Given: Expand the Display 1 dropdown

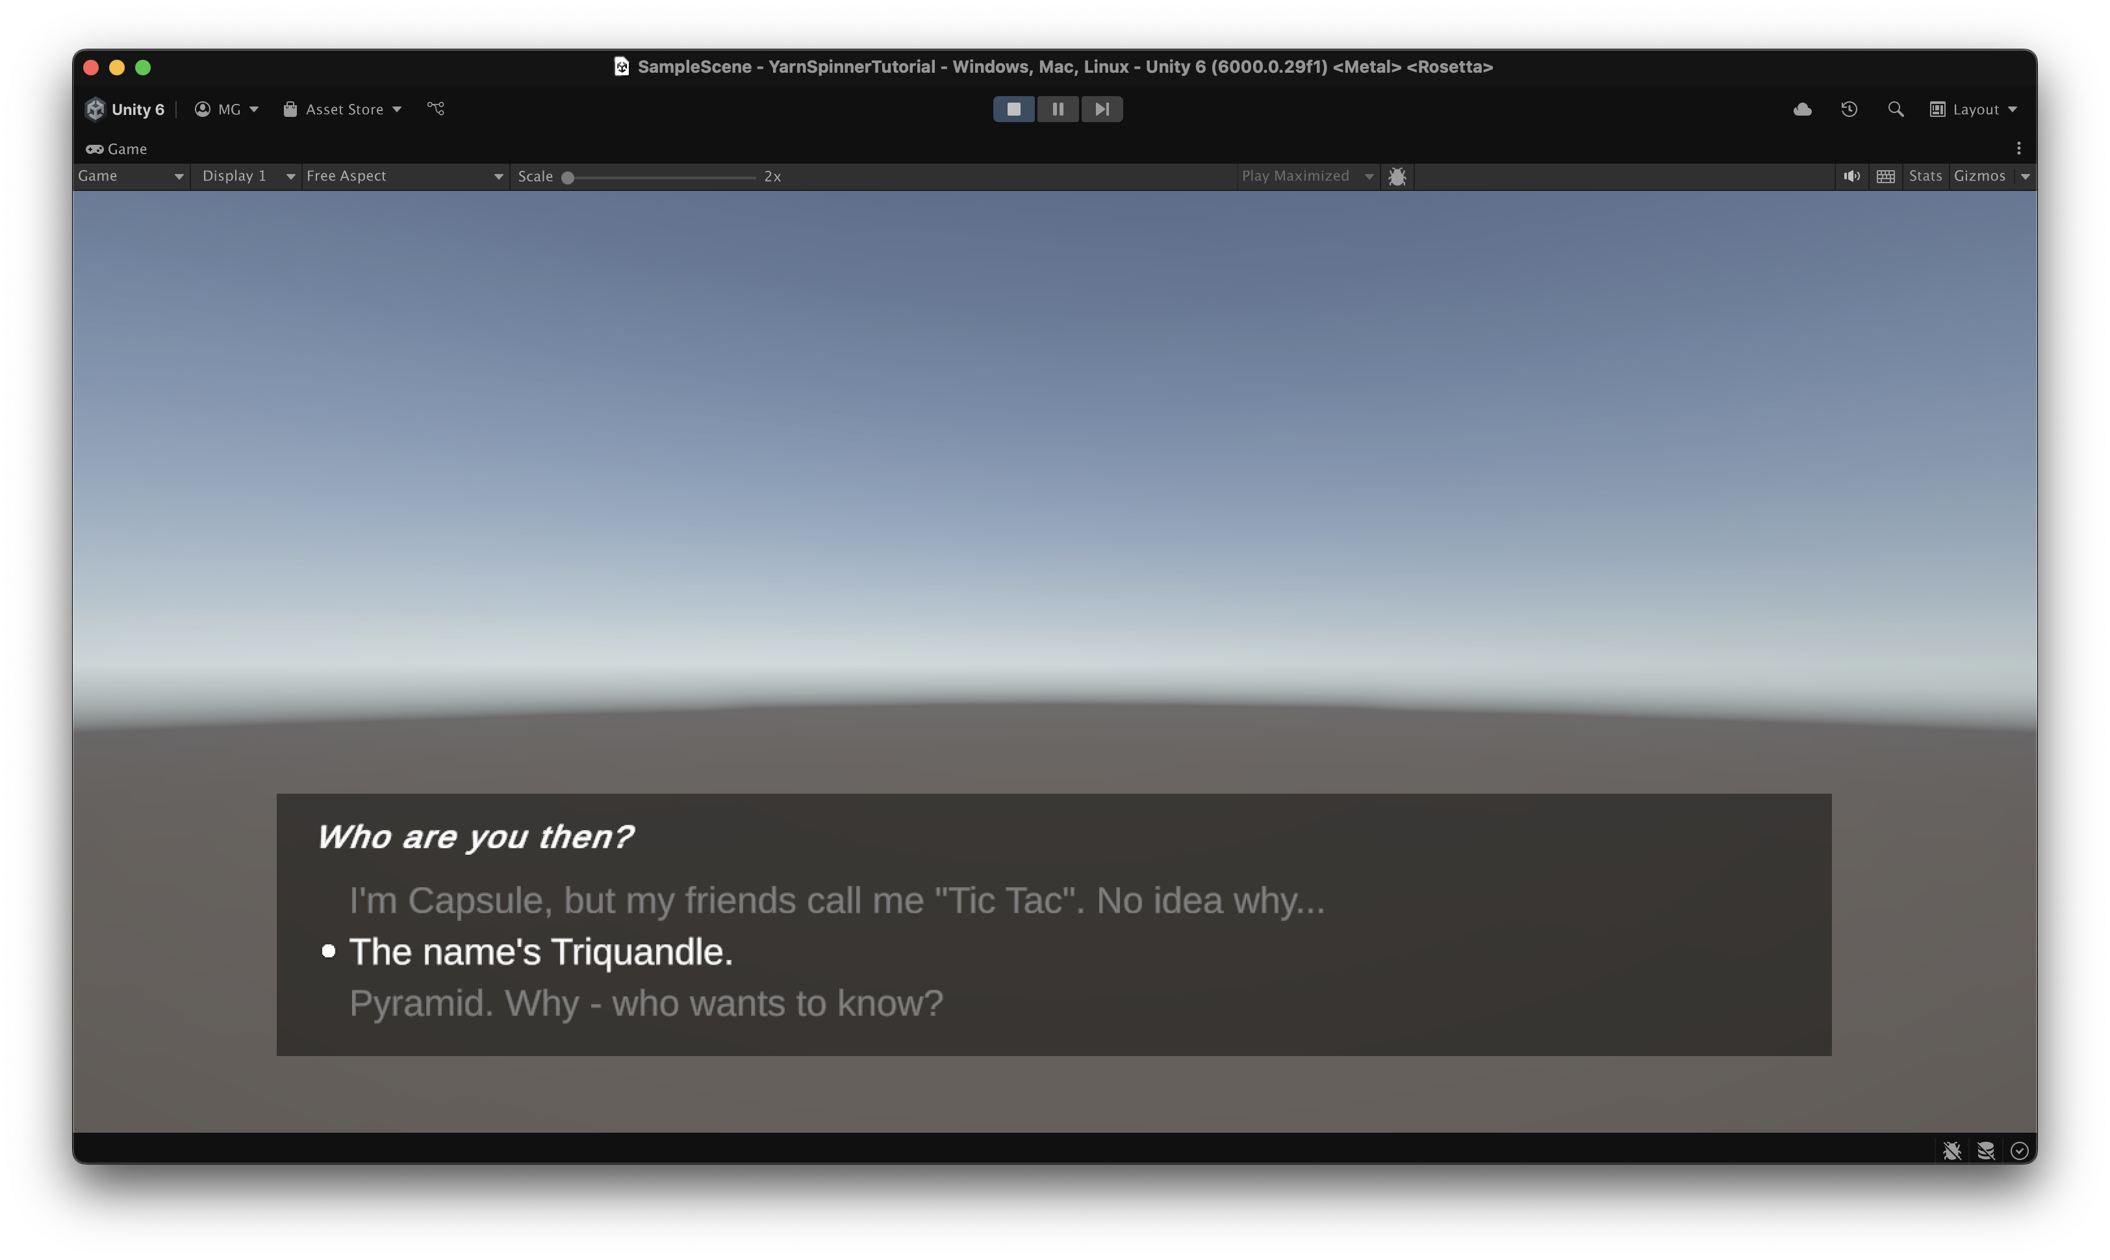Looking at the screenshot, I should [x=247, y=176].
